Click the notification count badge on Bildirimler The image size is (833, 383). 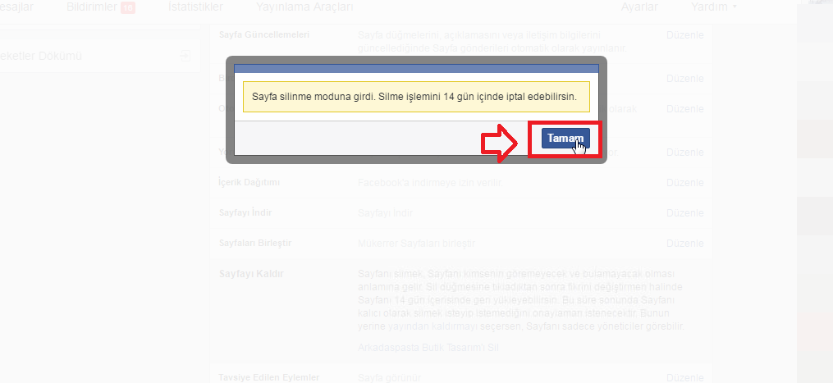(127, 7)
